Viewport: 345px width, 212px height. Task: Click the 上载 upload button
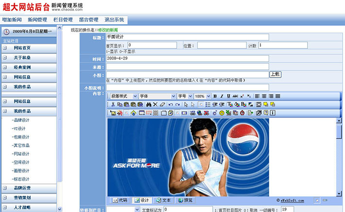point(275,74)
